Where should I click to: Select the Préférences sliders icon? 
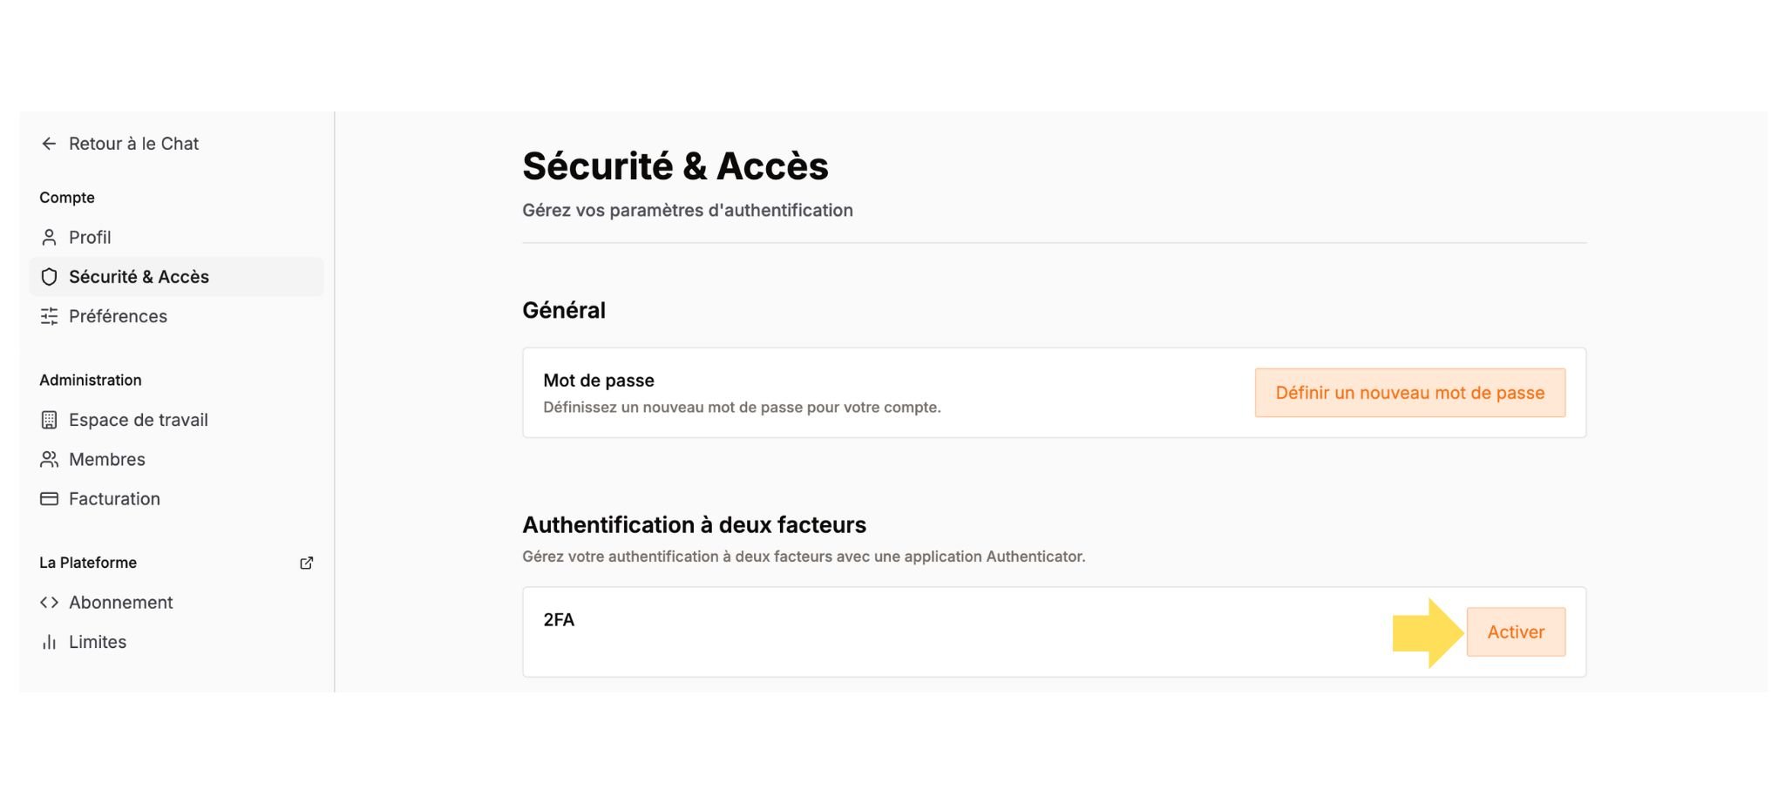(50, 316)
